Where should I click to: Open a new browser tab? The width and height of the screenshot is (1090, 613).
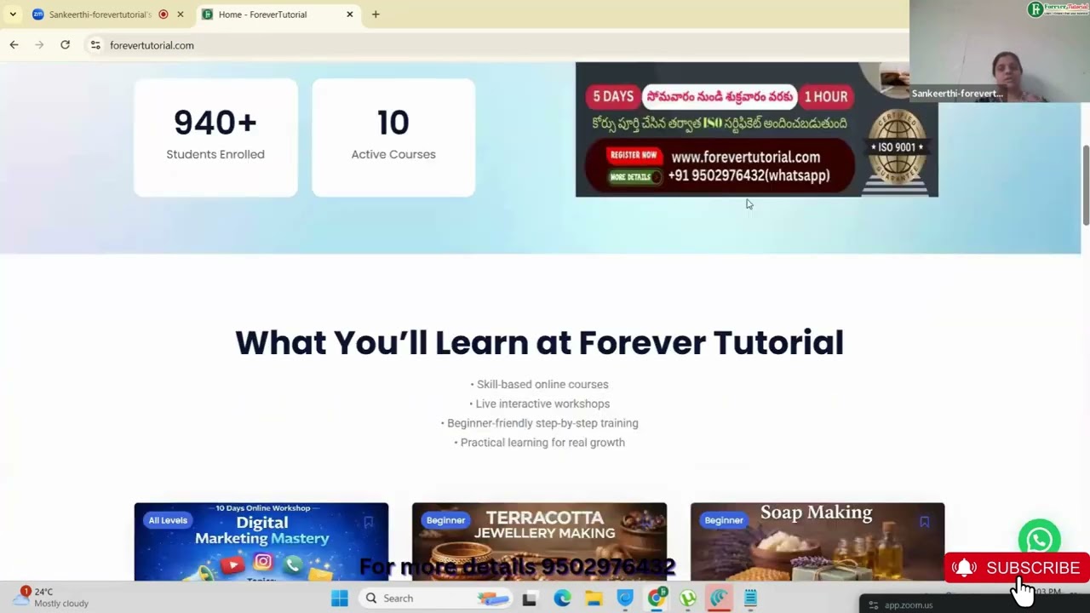click(x=376, y=14)
